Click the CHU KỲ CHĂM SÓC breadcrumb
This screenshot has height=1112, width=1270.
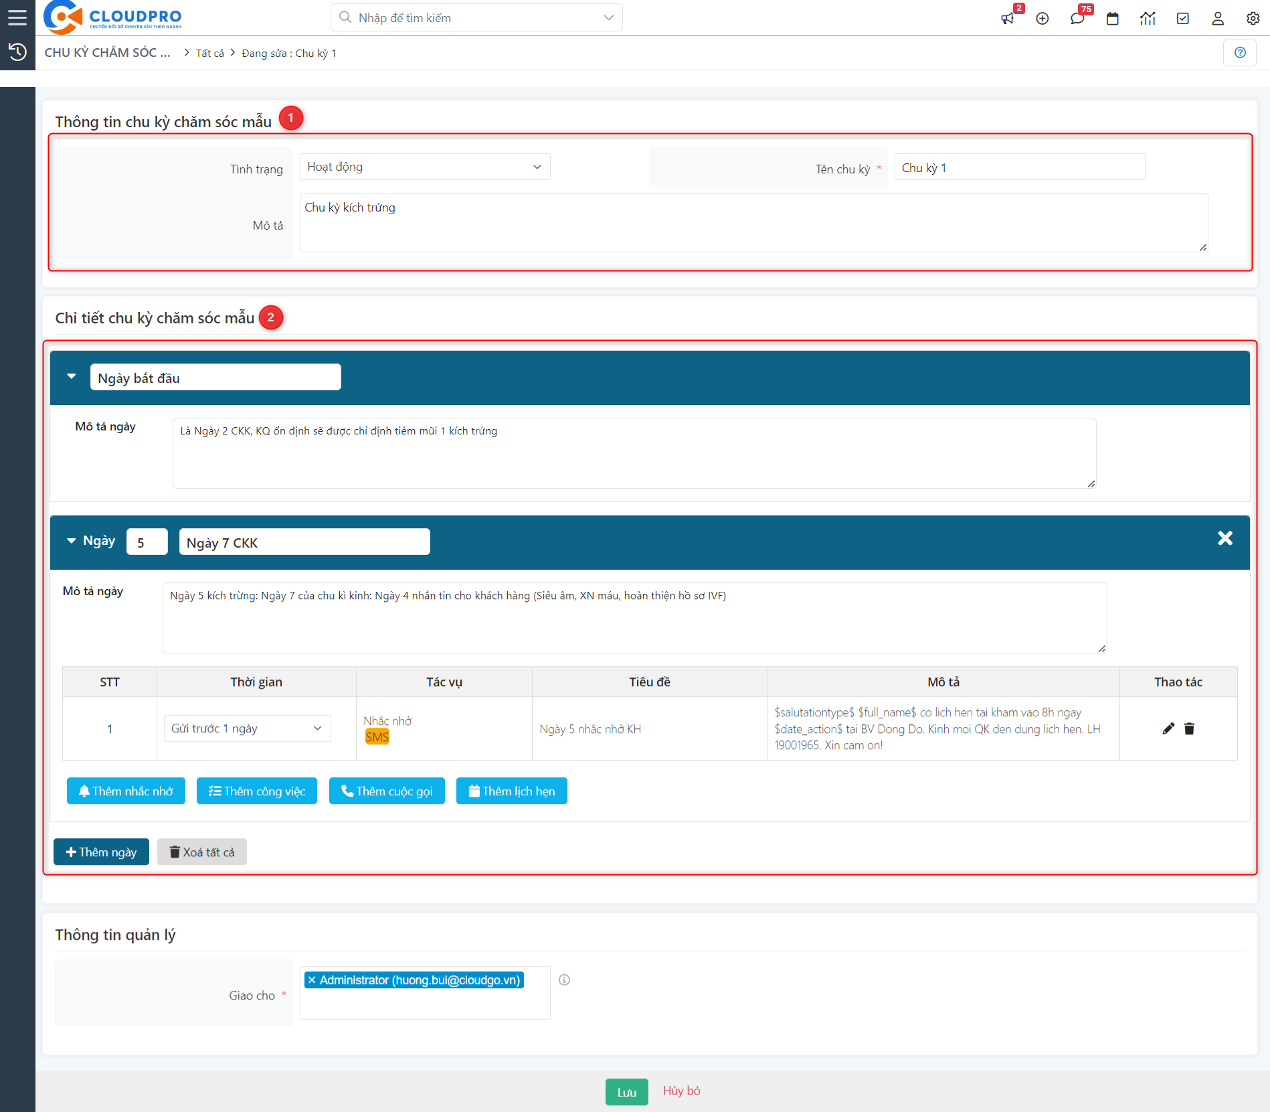coord(108,53)
